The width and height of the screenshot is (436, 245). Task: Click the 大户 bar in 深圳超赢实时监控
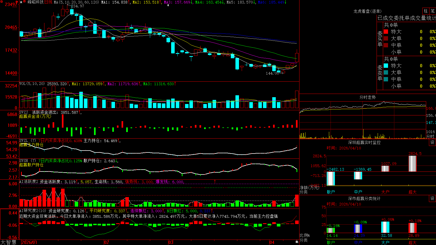[x=385, y=169]
